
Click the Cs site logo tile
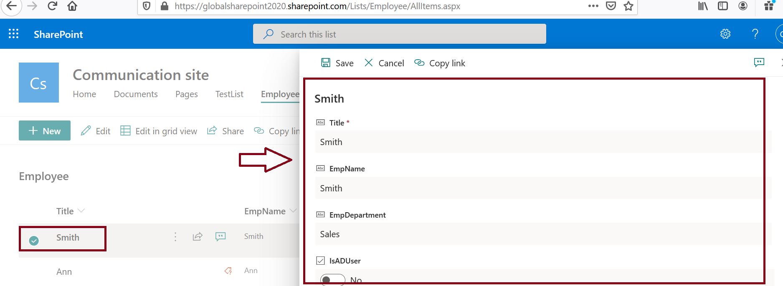pos(39,83)
